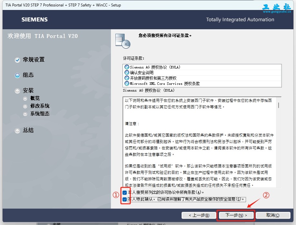This screenshot has width=296, height=225.
Task: Select 开放原码授权和第三方授权 license entry
Action: tap(202, 78)
